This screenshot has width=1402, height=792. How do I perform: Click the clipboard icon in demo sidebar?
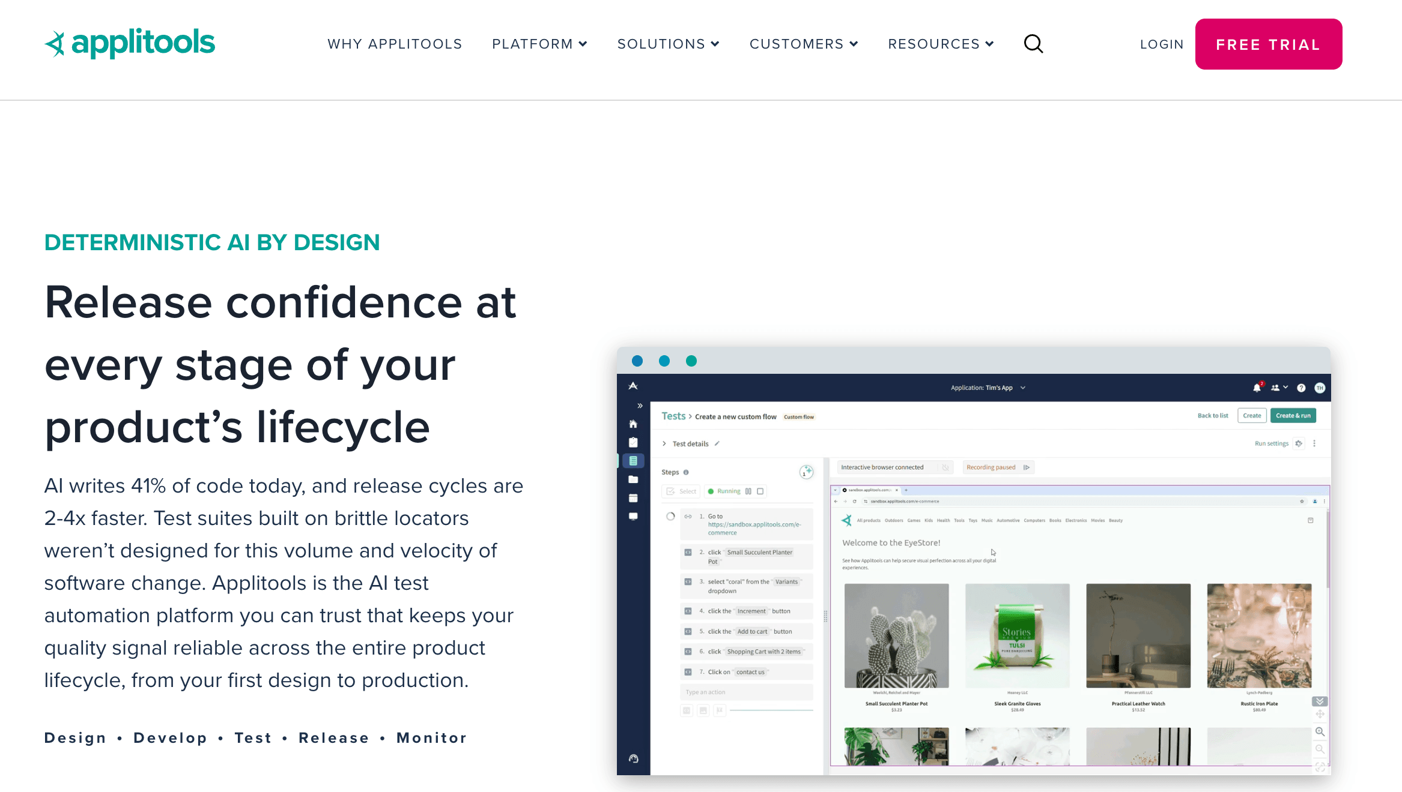pyautogui.click(x=633, y=442)
